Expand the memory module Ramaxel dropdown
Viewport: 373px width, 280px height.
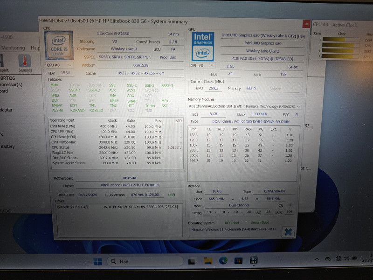(x=244, y=106)
